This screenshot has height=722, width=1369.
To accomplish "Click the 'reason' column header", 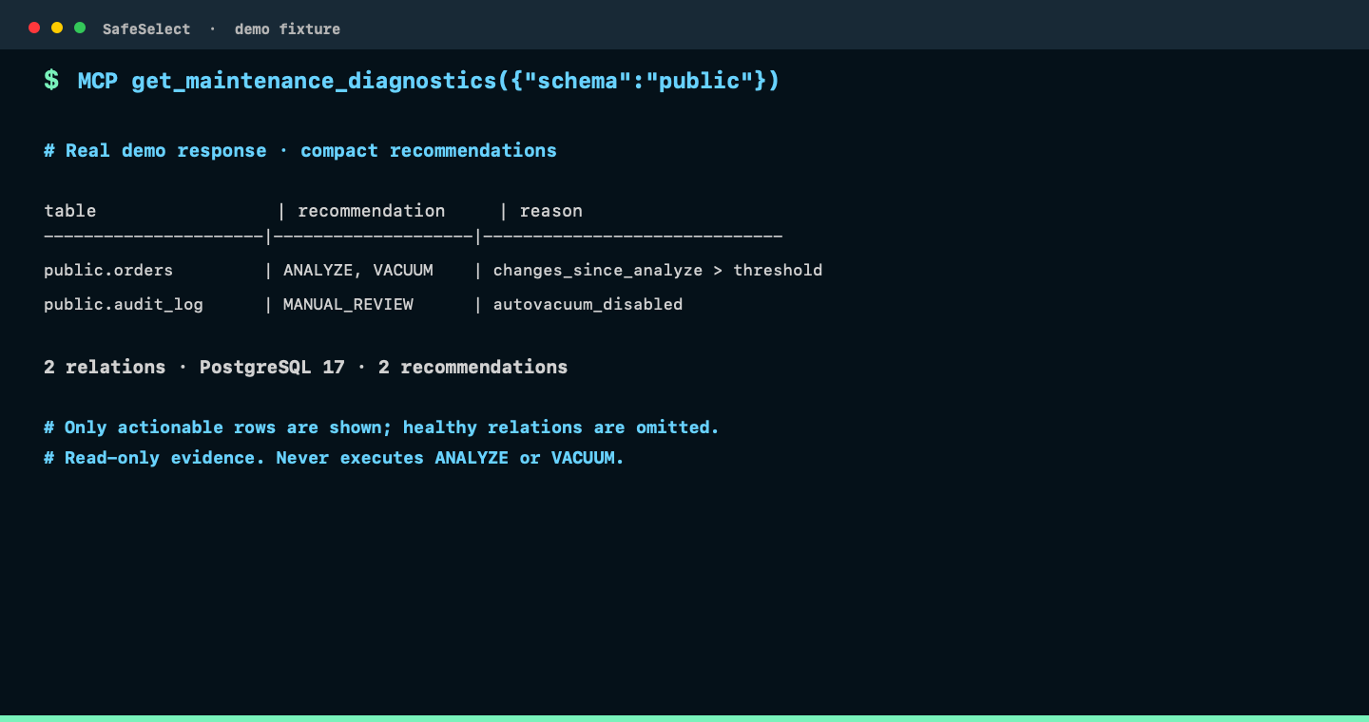I will pyautogui.click(x=551, y=211).
